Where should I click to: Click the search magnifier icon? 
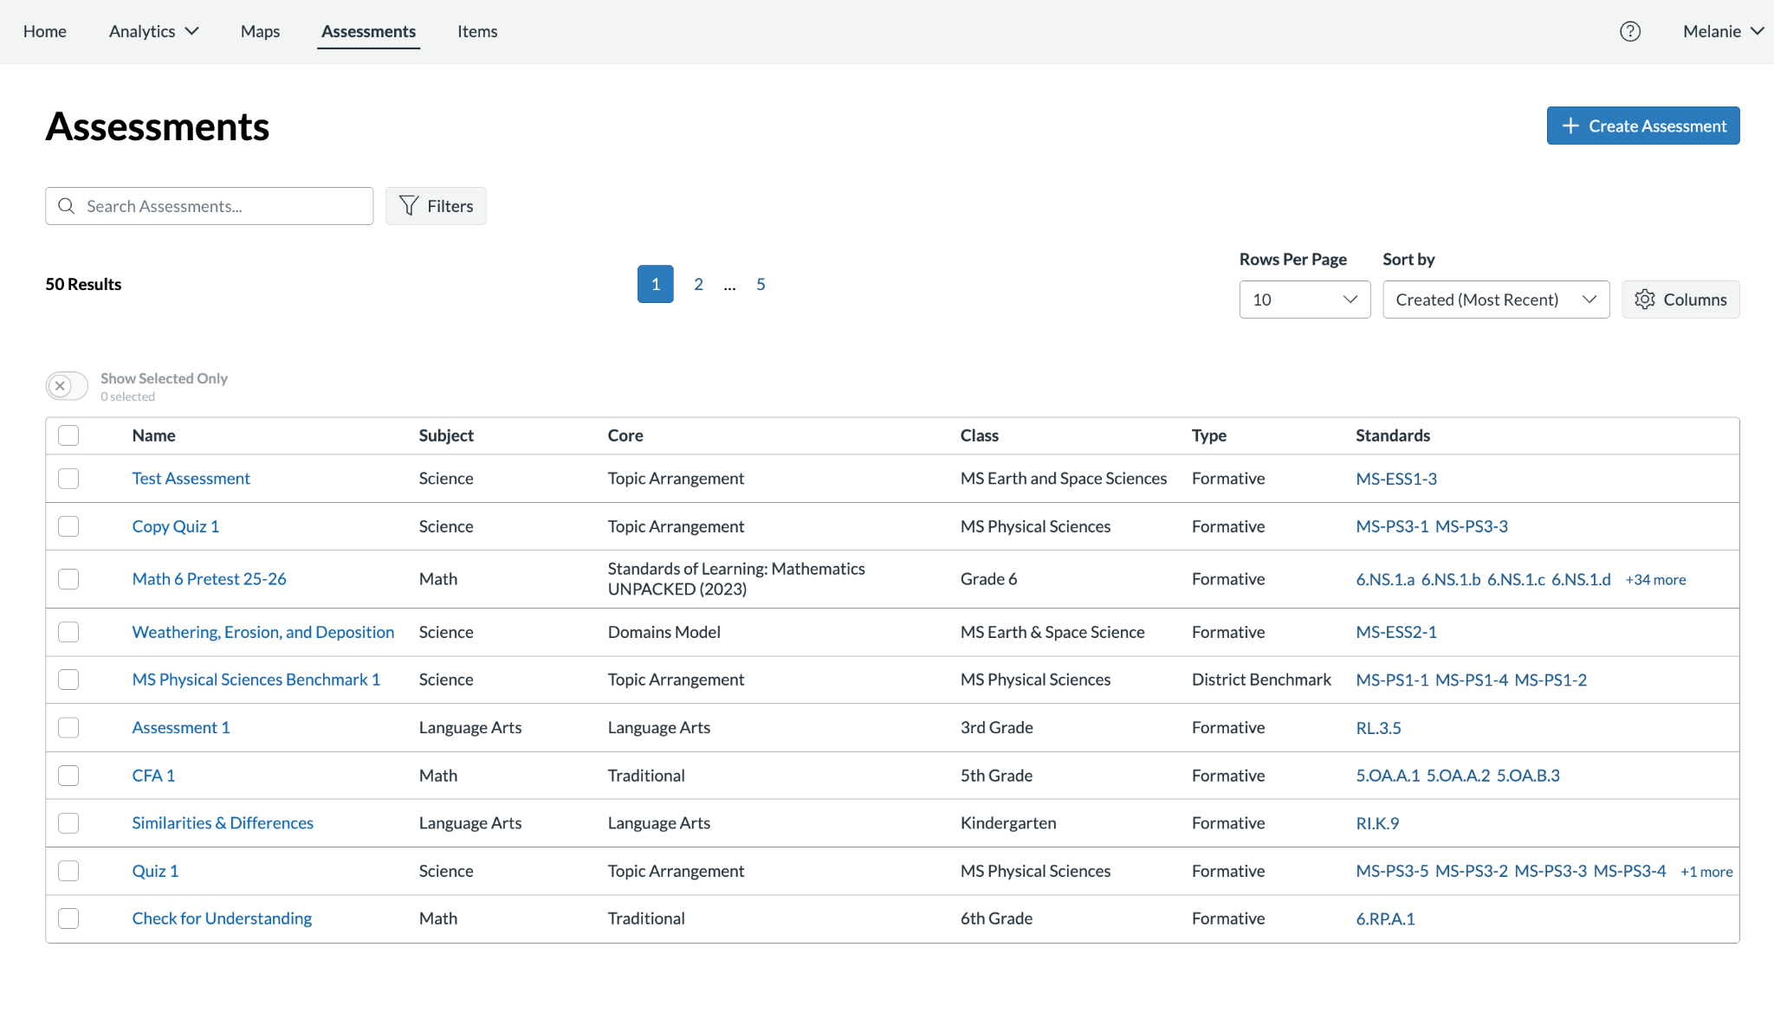point(66,206)
